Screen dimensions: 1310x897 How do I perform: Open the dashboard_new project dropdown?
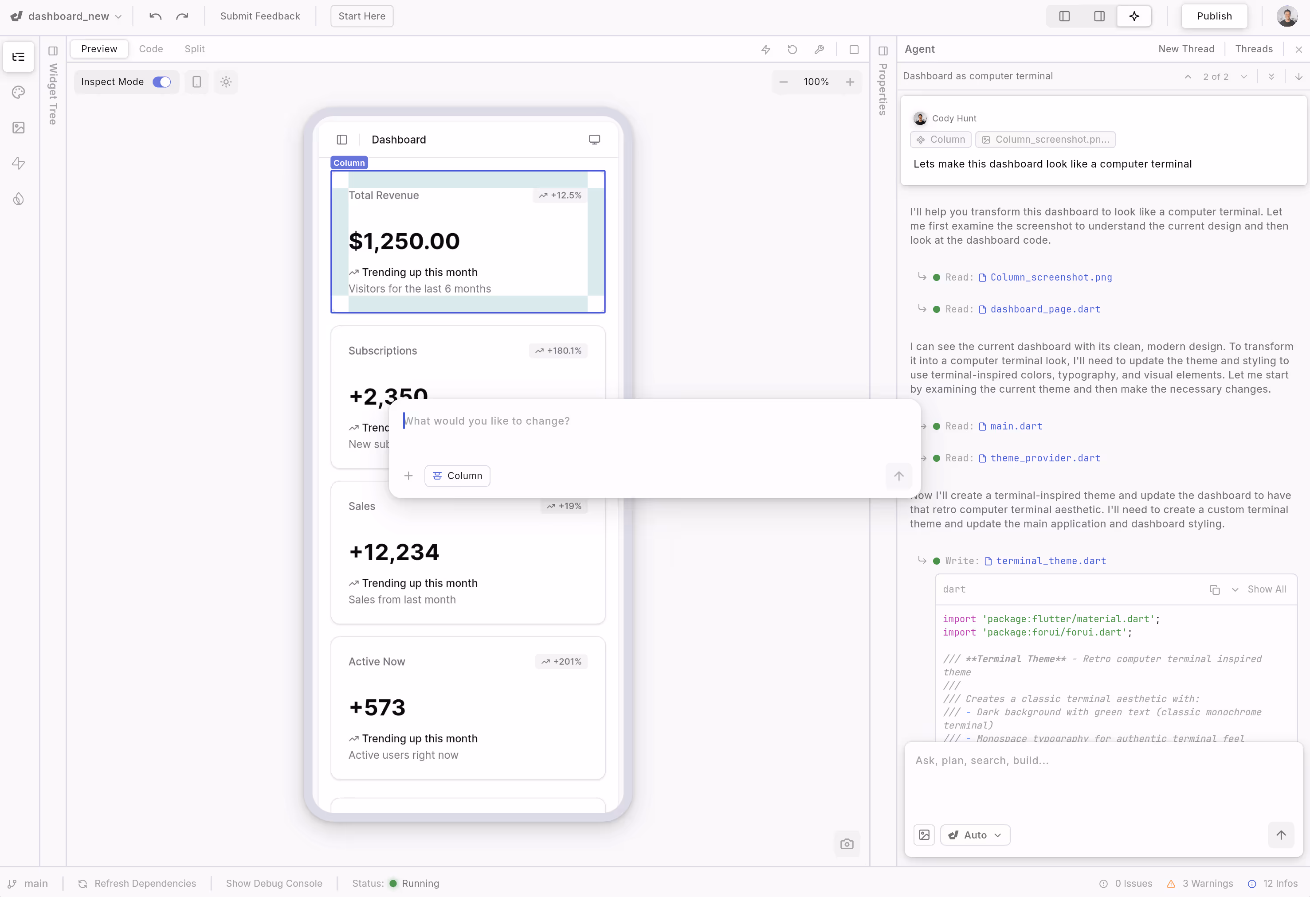click(118, 16)
